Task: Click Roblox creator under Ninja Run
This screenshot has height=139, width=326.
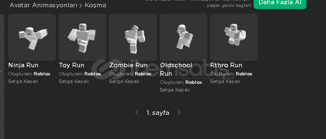Action: tap(42, 74)
